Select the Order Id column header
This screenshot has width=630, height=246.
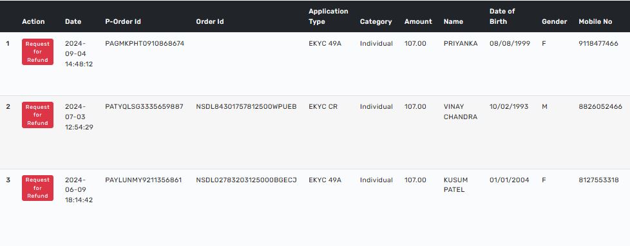tap(210, 22)
